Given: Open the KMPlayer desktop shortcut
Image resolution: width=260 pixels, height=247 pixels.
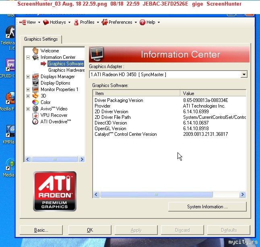Looking at the screenshot, I should [x=10, y=135].
